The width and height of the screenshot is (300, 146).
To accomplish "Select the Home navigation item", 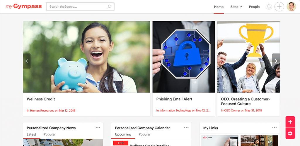I will [219, 7].
